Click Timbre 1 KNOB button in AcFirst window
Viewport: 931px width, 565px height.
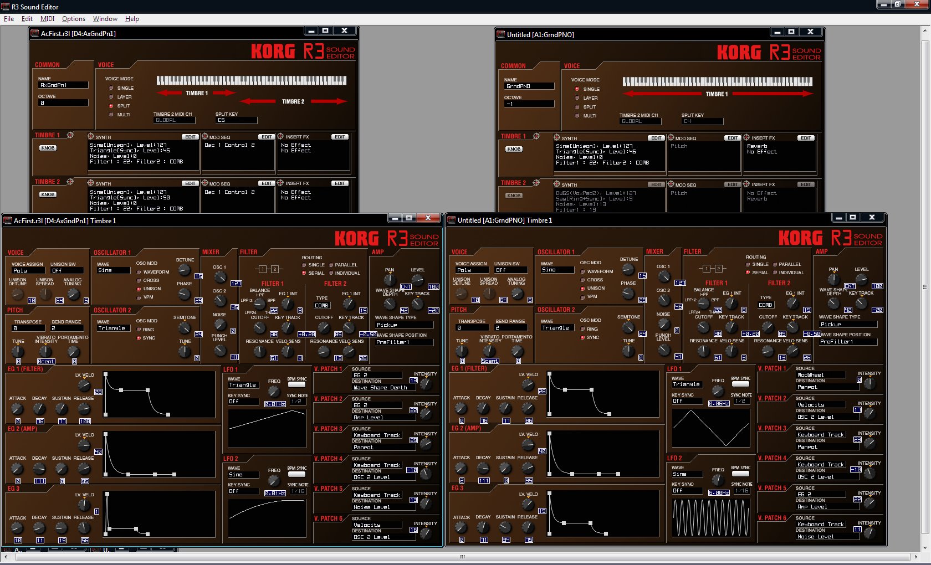[48, 148]
